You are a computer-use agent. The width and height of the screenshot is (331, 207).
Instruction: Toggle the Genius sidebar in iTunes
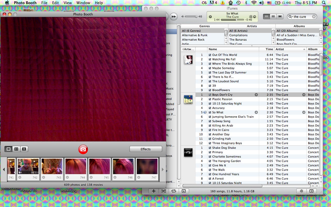(311, 191)
